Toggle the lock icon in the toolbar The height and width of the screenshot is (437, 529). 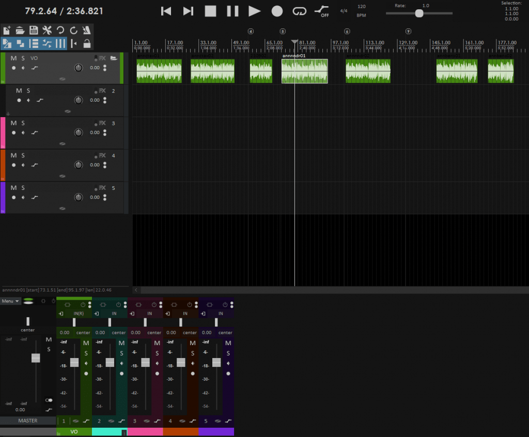point(87,43)
